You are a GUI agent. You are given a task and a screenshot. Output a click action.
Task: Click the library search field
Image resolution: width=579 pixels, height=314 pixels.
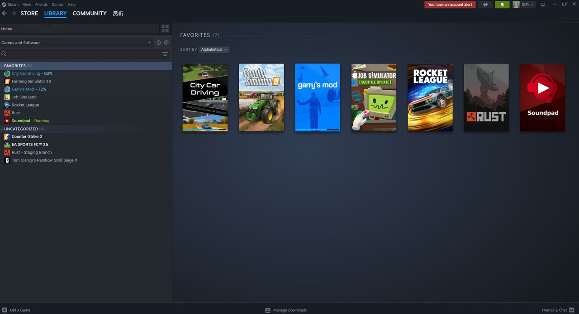[80, 54]
